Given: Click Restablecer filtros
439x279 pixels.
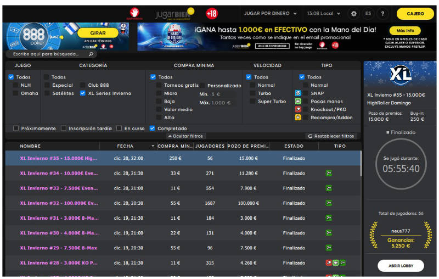Looking at the screenshot, I should (x=331, y=136).
